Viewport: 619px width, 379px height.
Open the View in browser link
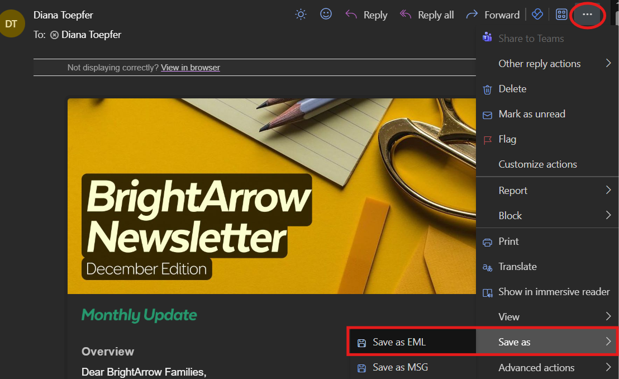tap(191, 68)
